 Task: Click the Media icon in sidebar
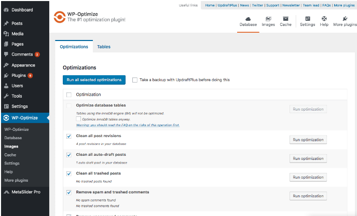coord(6,34)
